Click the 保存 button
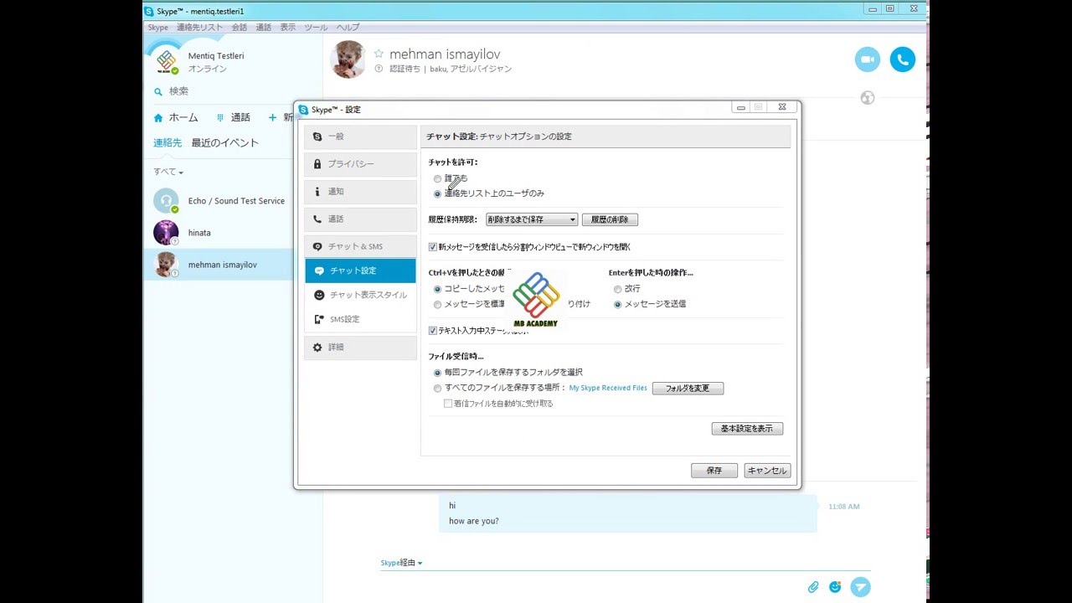 (714, 471)
